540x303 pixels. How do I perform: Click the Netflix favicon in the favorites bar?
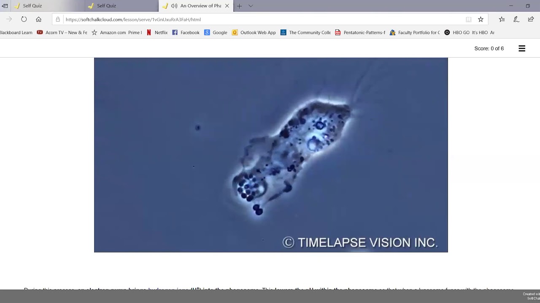click(x=149, y=32)
